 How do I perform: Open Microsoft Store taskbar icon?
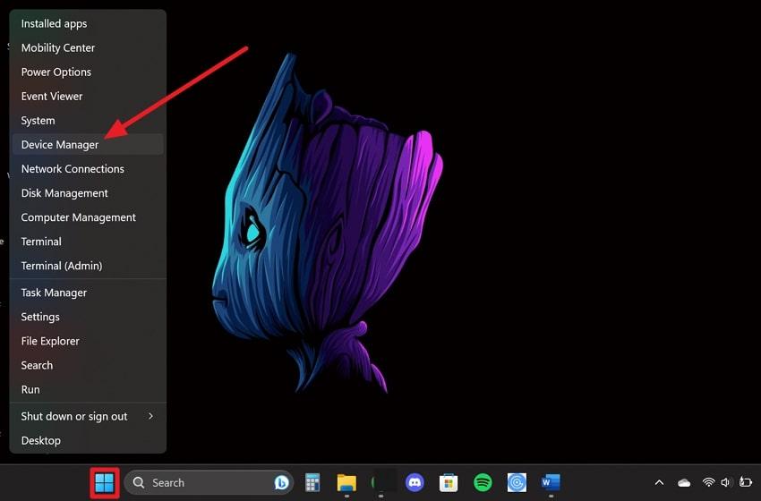click(449, 483)
